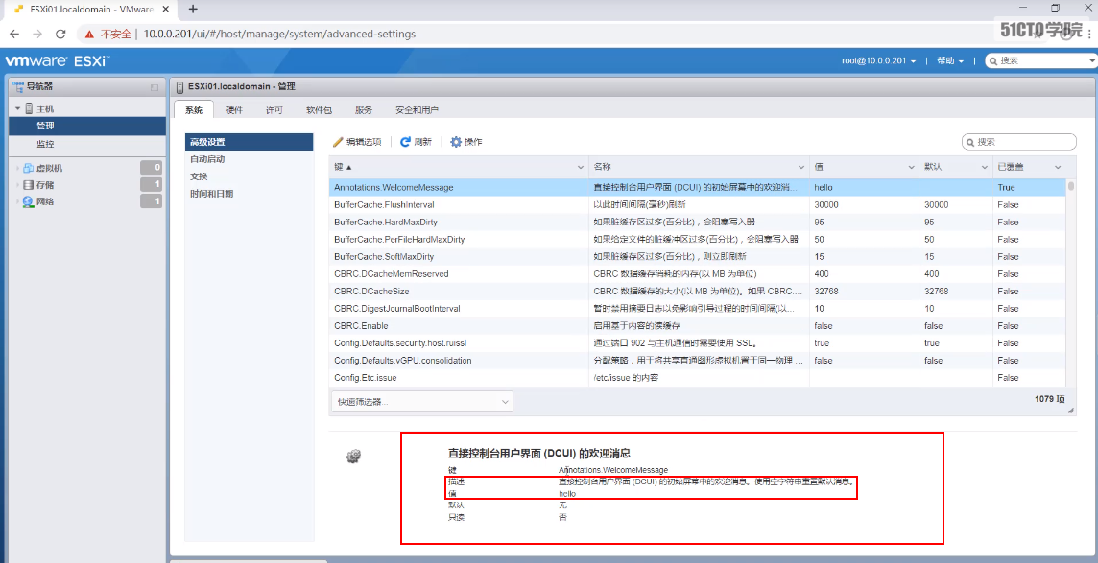Click the 网络 icon in navigator
Image resolution: width=1098 pixels, height=563 pixels.
click(28, 201)
